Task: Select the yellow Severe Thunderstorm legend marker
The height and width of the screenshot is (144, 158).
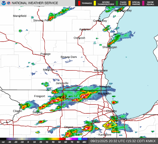Action: tap(95, 3)
